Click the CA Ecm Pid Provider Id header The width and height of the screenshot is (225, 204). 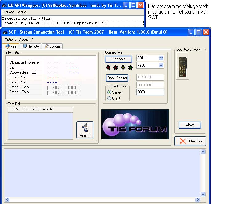click(40, 109)
